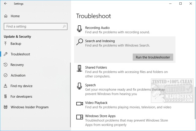Screen dimensions: 196x131
Task: Click the Speech microphone icon
Action: [x=80, y=86]
